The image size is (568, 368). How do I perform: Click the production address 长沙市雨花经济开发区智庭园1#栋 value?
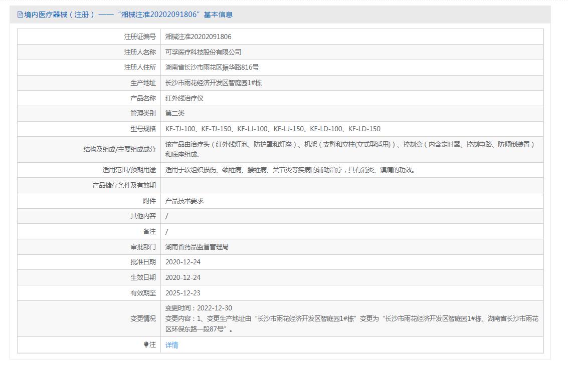[214, 83]
